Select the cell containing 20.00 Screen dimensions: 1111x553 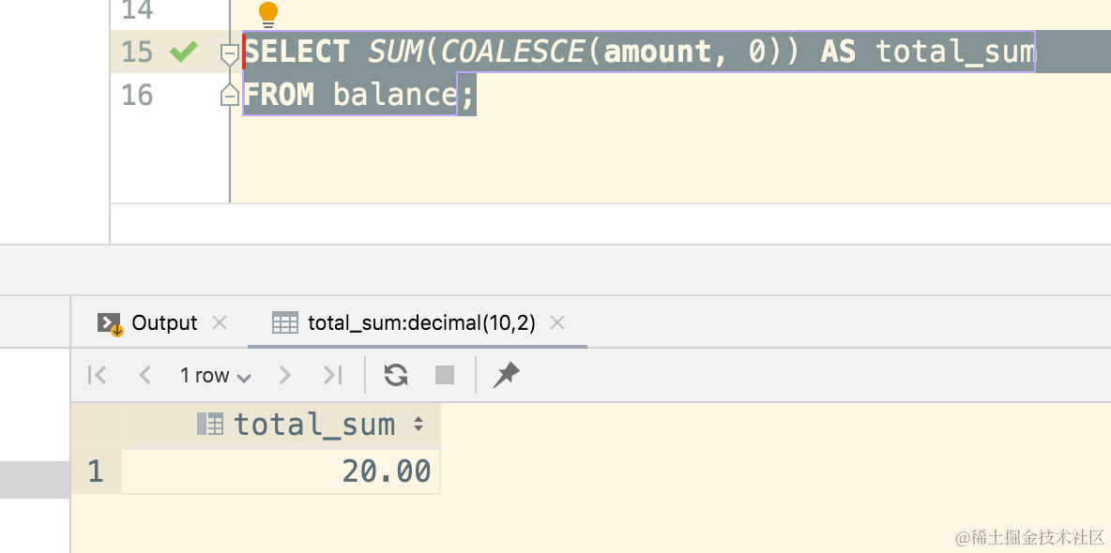tap(282, 471)
